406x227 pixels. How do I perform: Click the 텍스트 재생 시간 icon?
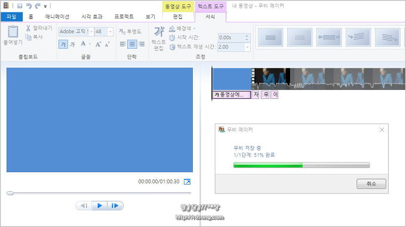point(173,47)
